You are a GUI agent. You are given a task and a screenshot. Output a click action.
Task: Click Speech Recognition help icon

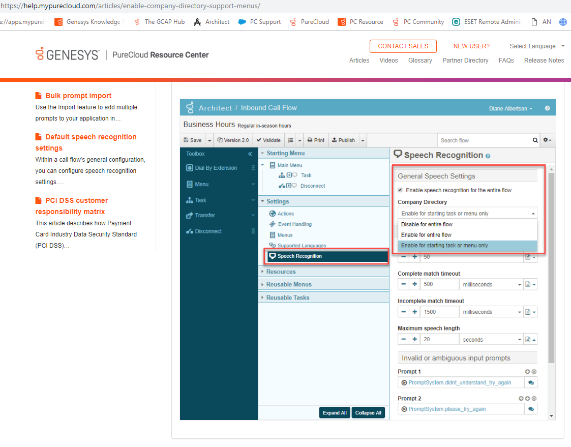coord(488,156)
